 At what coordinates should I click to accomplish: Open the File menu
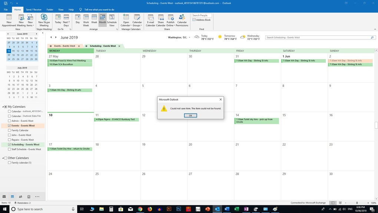[x=6, y=9]
